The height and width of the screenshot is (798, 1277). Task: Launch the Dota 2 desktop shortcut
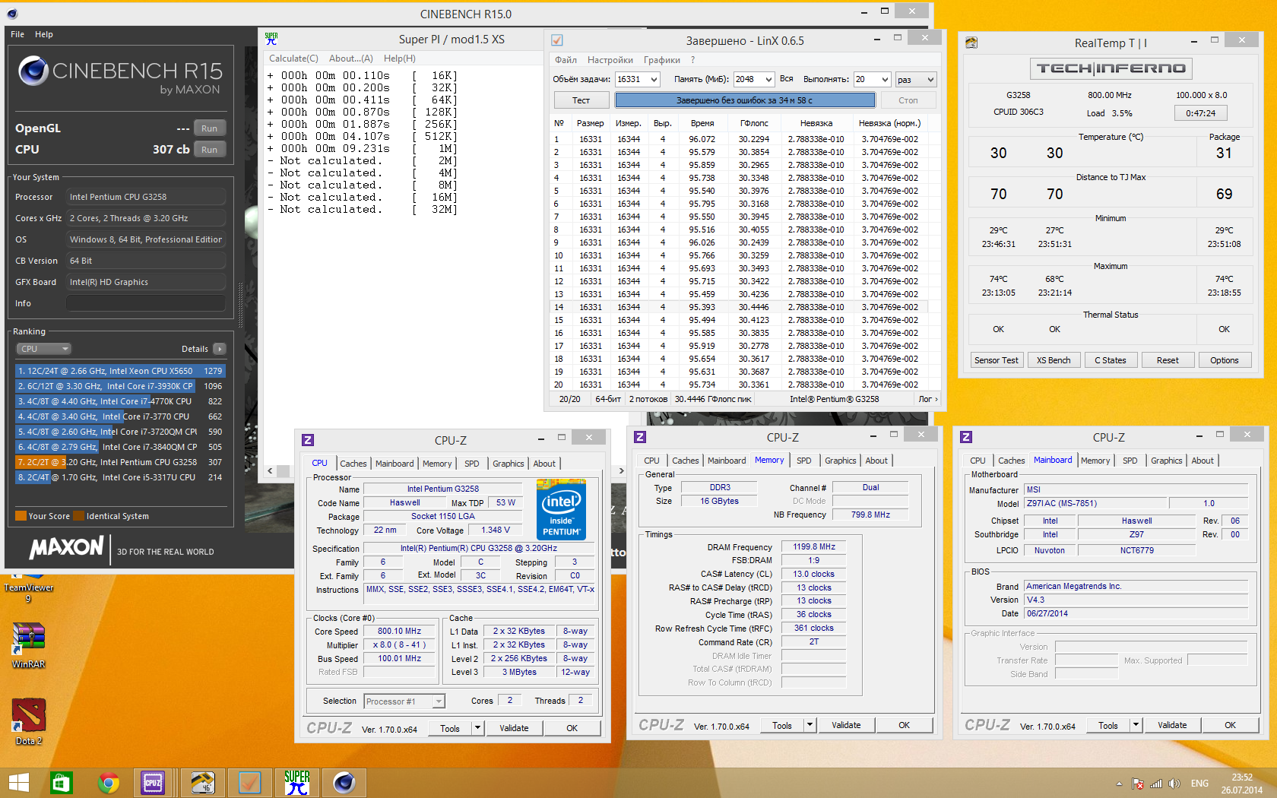[x=29, y=722]
